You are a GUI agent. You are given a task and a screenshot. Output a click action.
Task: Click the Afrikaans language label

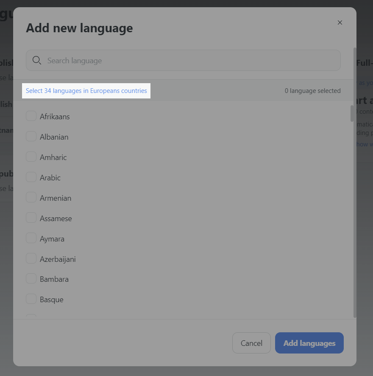(x=55, y=117)
